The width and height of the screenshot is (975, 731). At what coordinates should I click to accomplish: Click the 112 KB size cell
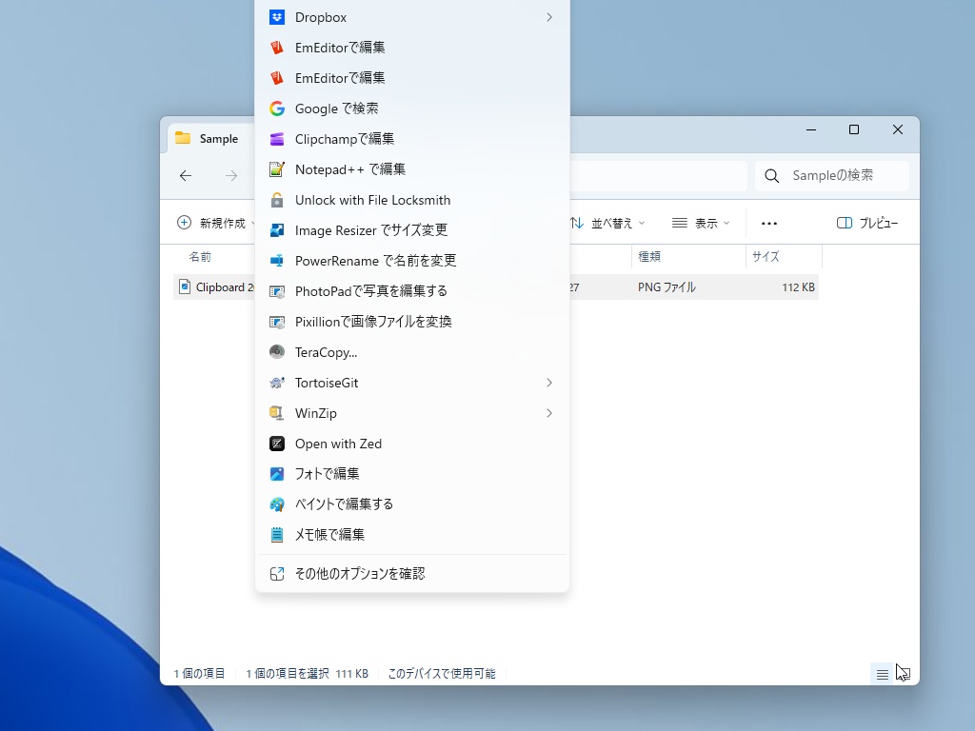[x=799, y=287]
